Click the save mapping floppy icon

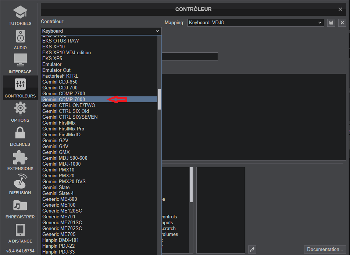[x=331, y=23]
